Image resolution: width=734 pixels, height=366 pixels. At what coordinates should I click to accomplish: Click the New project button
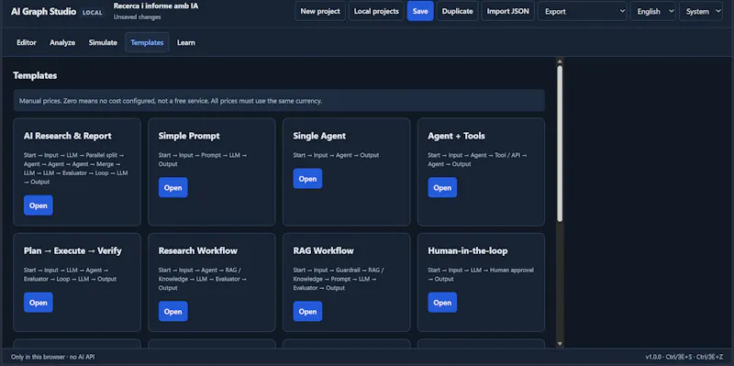320,11
